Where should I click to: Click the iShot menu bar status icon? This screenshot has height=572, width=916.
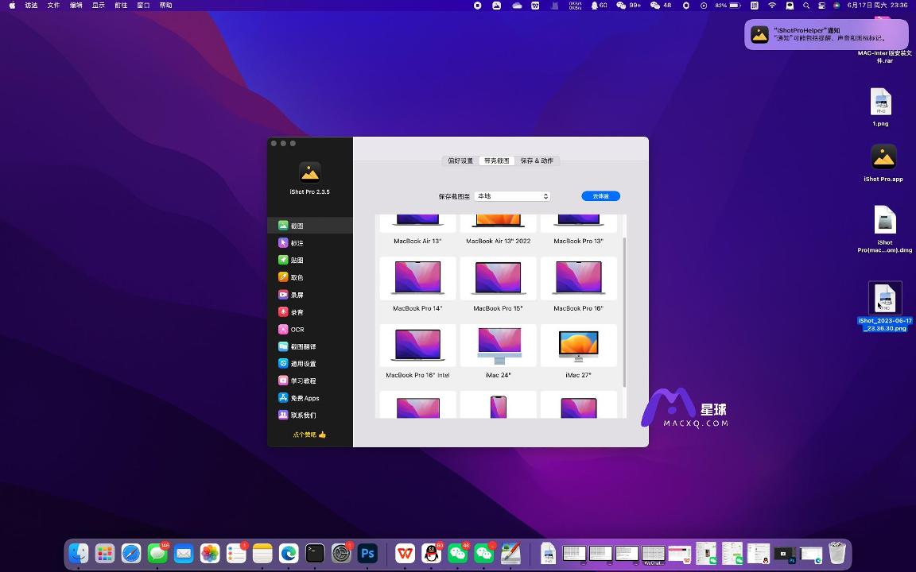coord(496,6)
